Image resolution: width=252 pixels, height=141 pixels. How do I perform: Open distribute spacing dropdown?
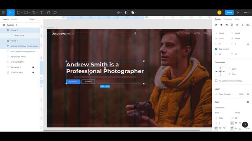(248, 25)
